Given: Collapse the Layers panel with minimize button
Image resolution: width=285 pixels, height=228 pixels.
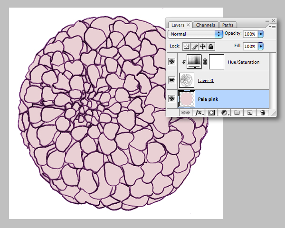Looking at the screenshot, I should [267, 21].
